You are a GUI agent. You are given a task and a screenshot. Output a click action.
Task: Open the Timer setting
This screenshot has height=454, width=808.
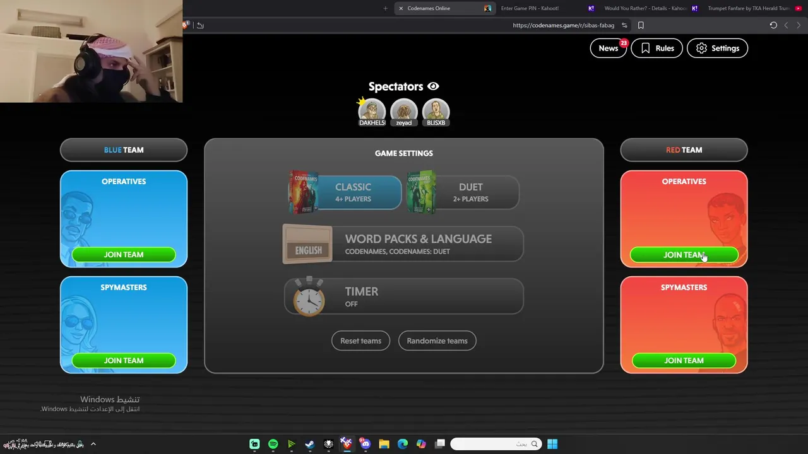coord(403,296)
